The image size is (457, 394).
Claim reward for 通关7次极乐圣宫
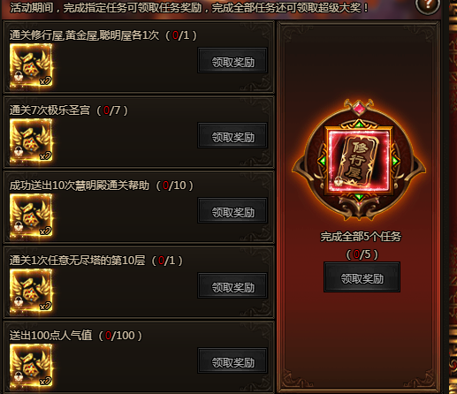click(x=232, y=135)
